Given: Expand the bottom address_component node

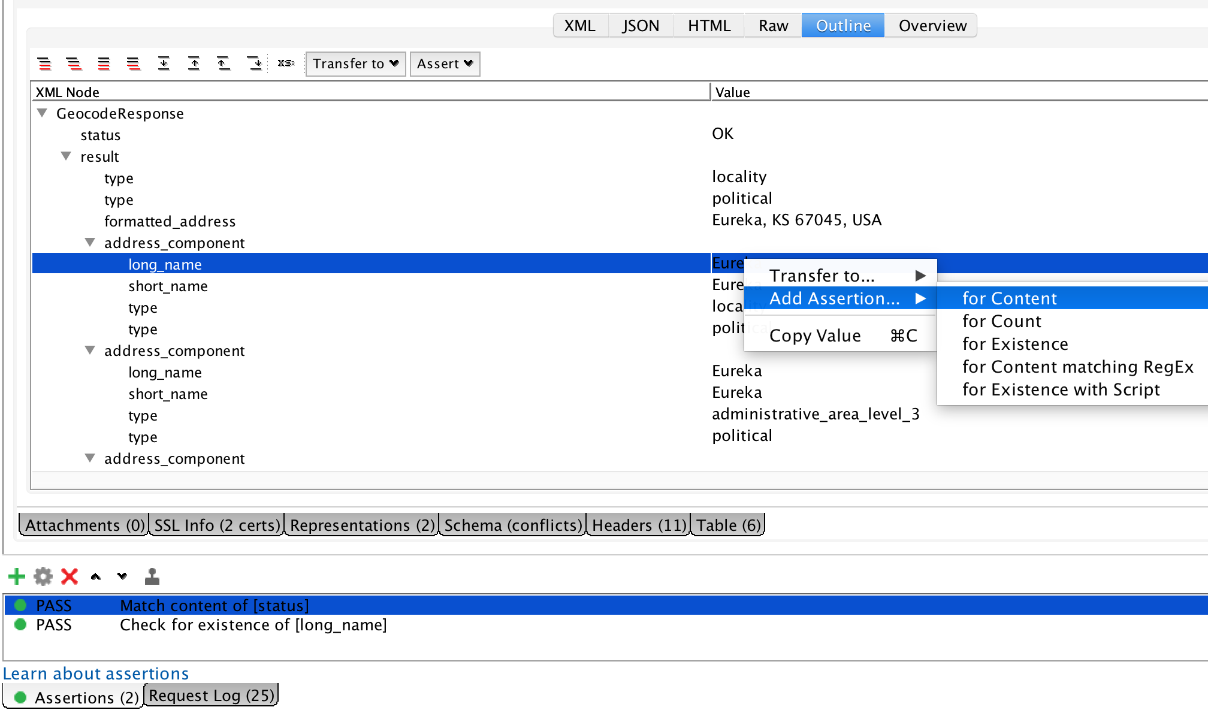Looking at the screenshot, I should click(x=90, y=458).
